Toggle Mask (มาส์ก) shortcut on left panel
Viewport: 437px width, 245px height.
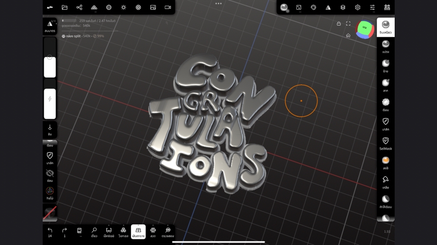pyautogui.click(x=50, y=158)
